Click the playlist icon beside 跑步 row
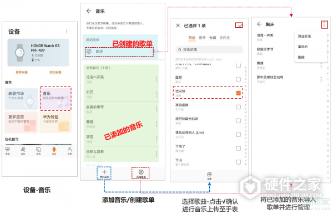Viewport: 333px width, 214px height. click(x=89, y=52)
